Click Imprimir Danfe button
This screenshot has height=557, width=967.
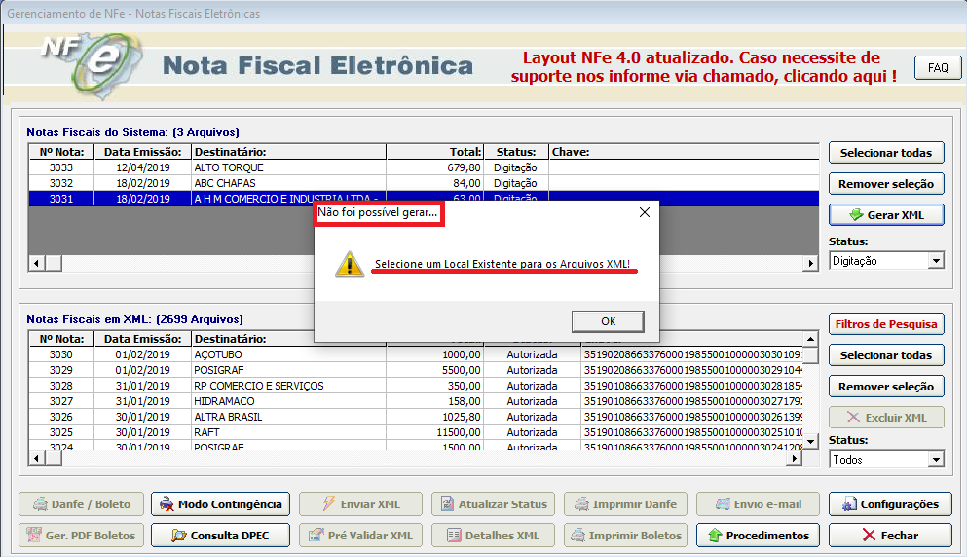click(625, 504)
